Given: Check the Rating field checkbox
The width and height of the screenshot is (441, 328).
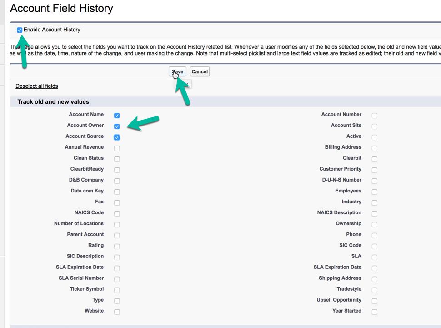Looking at the screenshot, I should (117, 247).
